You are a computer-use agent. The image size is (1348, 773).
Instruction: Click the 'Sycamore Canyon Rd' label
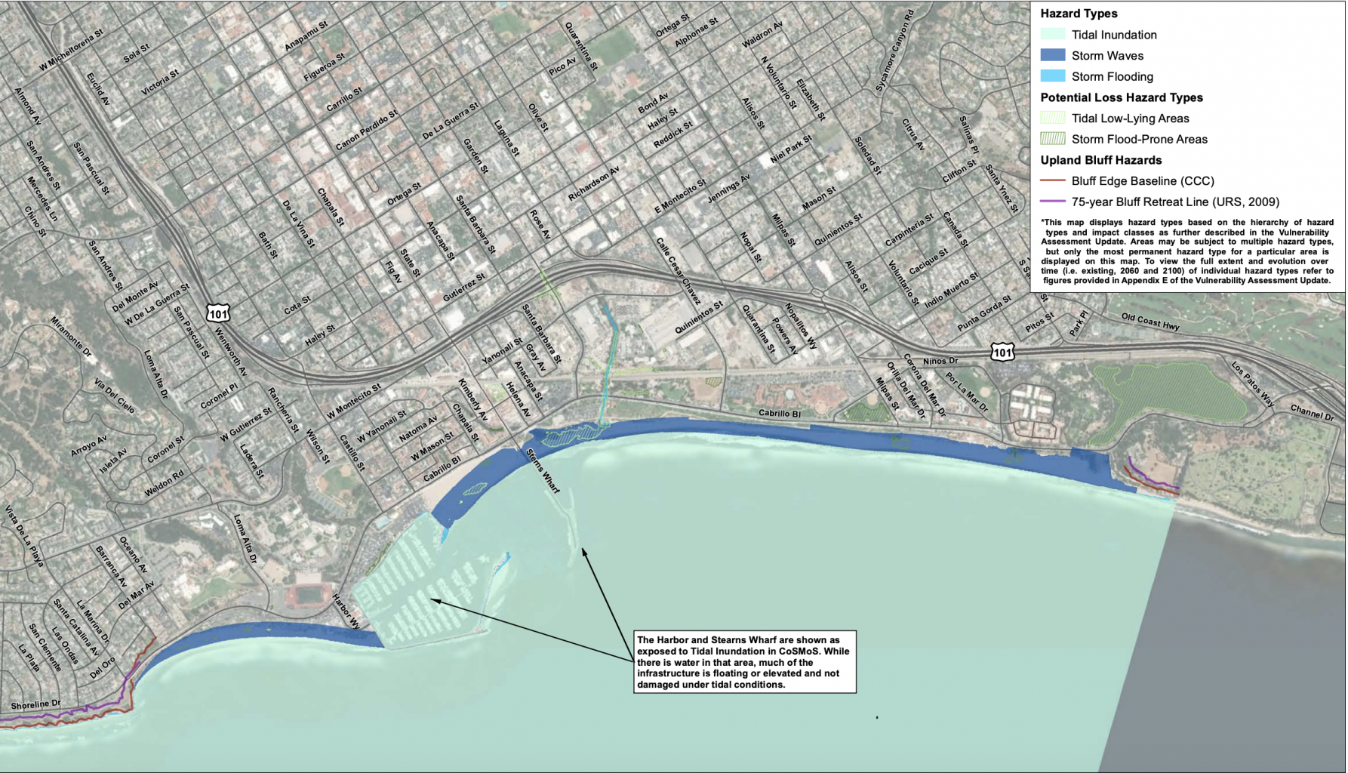click(x=895, y=51)
